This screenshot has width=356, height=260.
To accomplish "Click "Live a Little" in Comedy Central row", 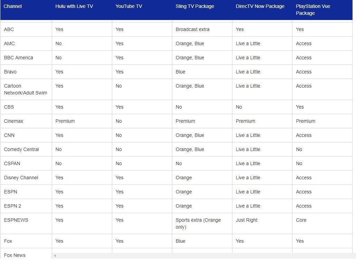I will 248,149.
